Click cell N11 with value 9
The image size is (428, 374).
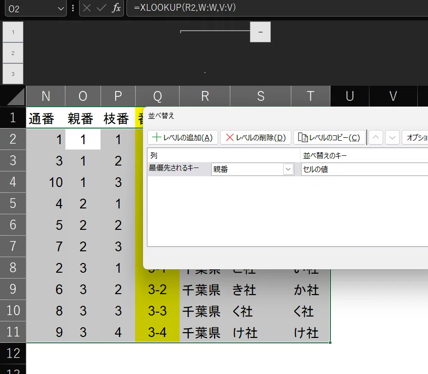pos(45,332)
